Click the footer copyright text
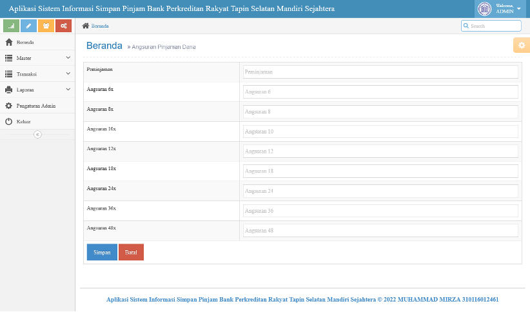 click(302, 300)
